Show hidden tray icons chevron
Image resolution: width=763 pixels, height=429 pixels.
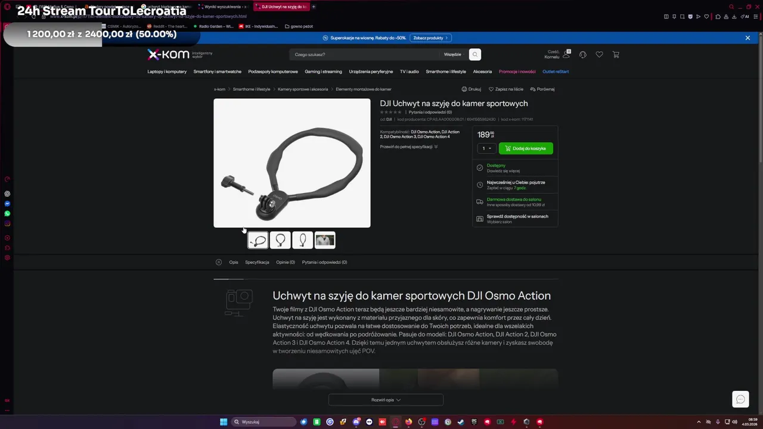[x=699, y=422]
